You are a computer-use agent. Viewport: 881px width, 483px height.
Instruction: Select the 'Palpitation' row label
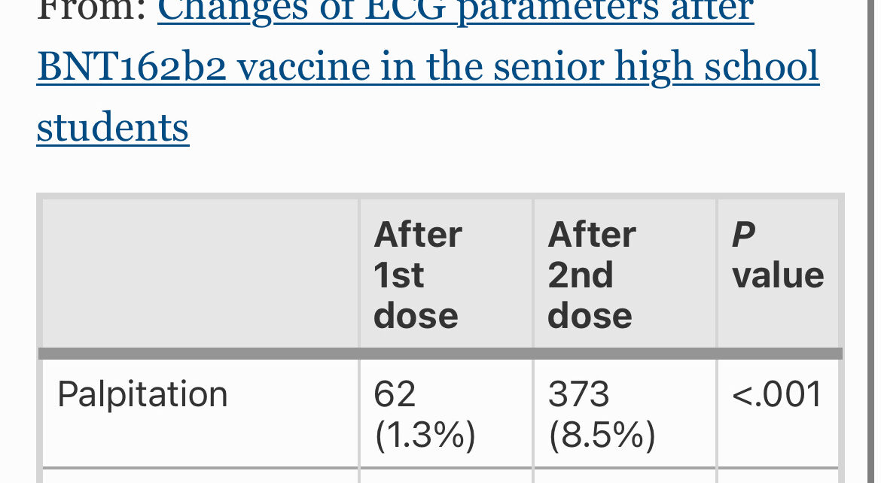coord(142,394)
